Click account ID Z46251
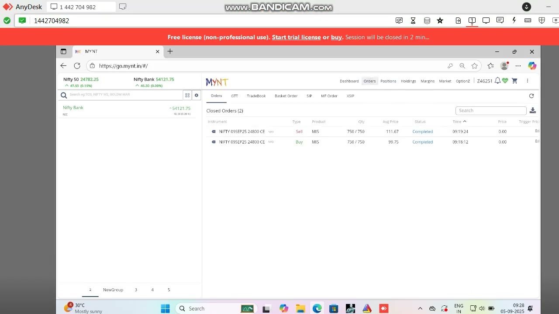This screenshot has width=559, height=314. (485, 81)
